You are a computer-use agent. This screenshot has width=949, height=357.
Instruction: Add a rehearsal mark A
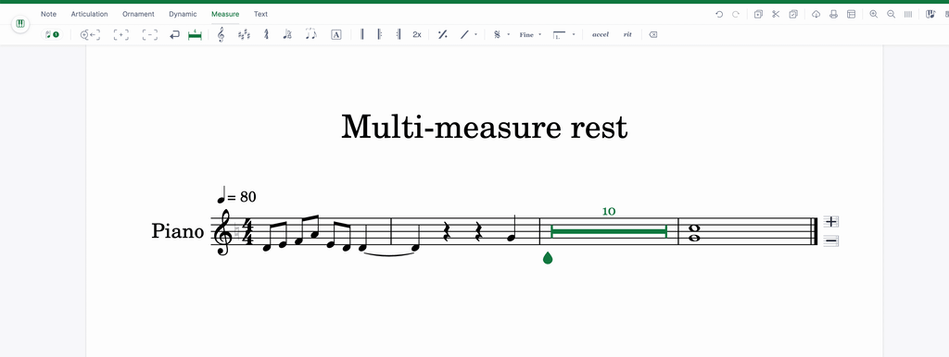point(336,35)
